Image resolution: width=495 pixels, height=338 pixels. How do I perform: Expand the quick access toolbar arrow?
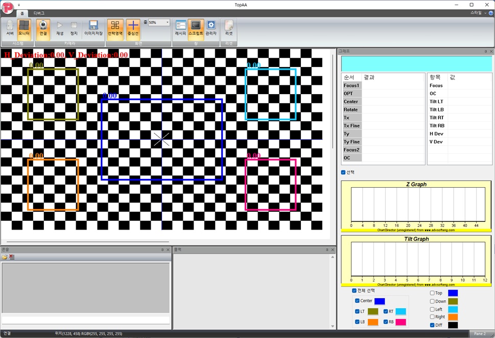pos(19,5)
